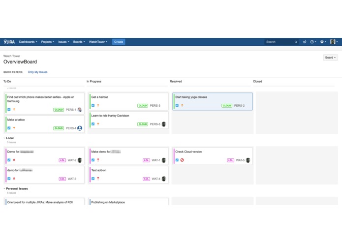Screen dimensions: 342x243
Task: Click the WAT-2 issue key
Action: click(72, 160)
